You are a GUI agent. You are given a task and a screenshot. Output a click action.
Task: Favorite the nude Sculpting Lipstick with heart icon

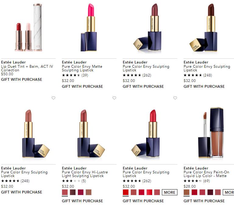point(54,98)
